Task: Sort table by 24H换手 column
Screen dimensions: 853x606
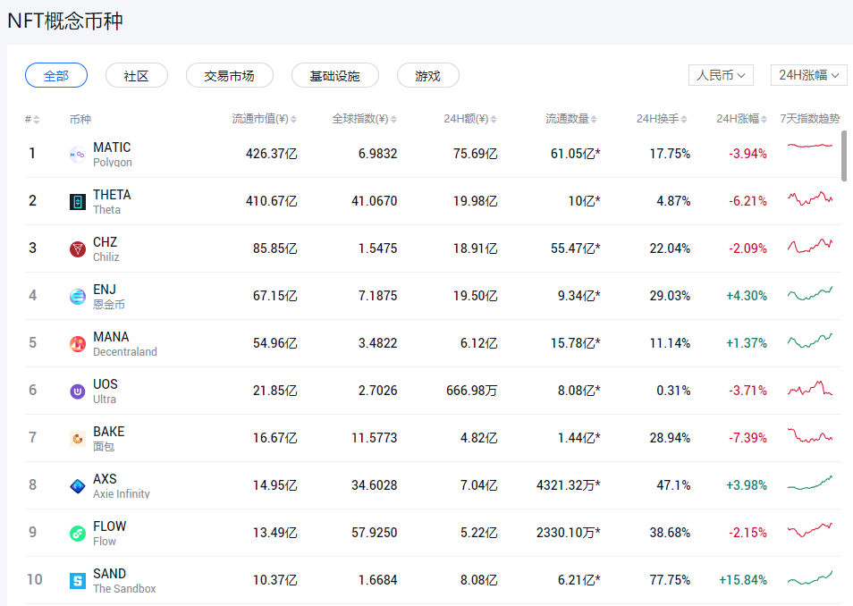Action: (x=662, y=119)
